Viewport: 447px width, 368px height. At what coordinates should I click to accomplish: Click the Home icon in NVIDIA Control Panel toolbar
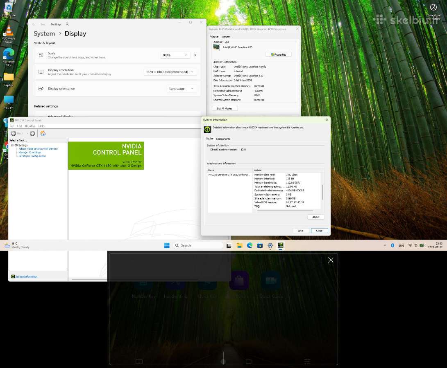(x=43, y=133)
